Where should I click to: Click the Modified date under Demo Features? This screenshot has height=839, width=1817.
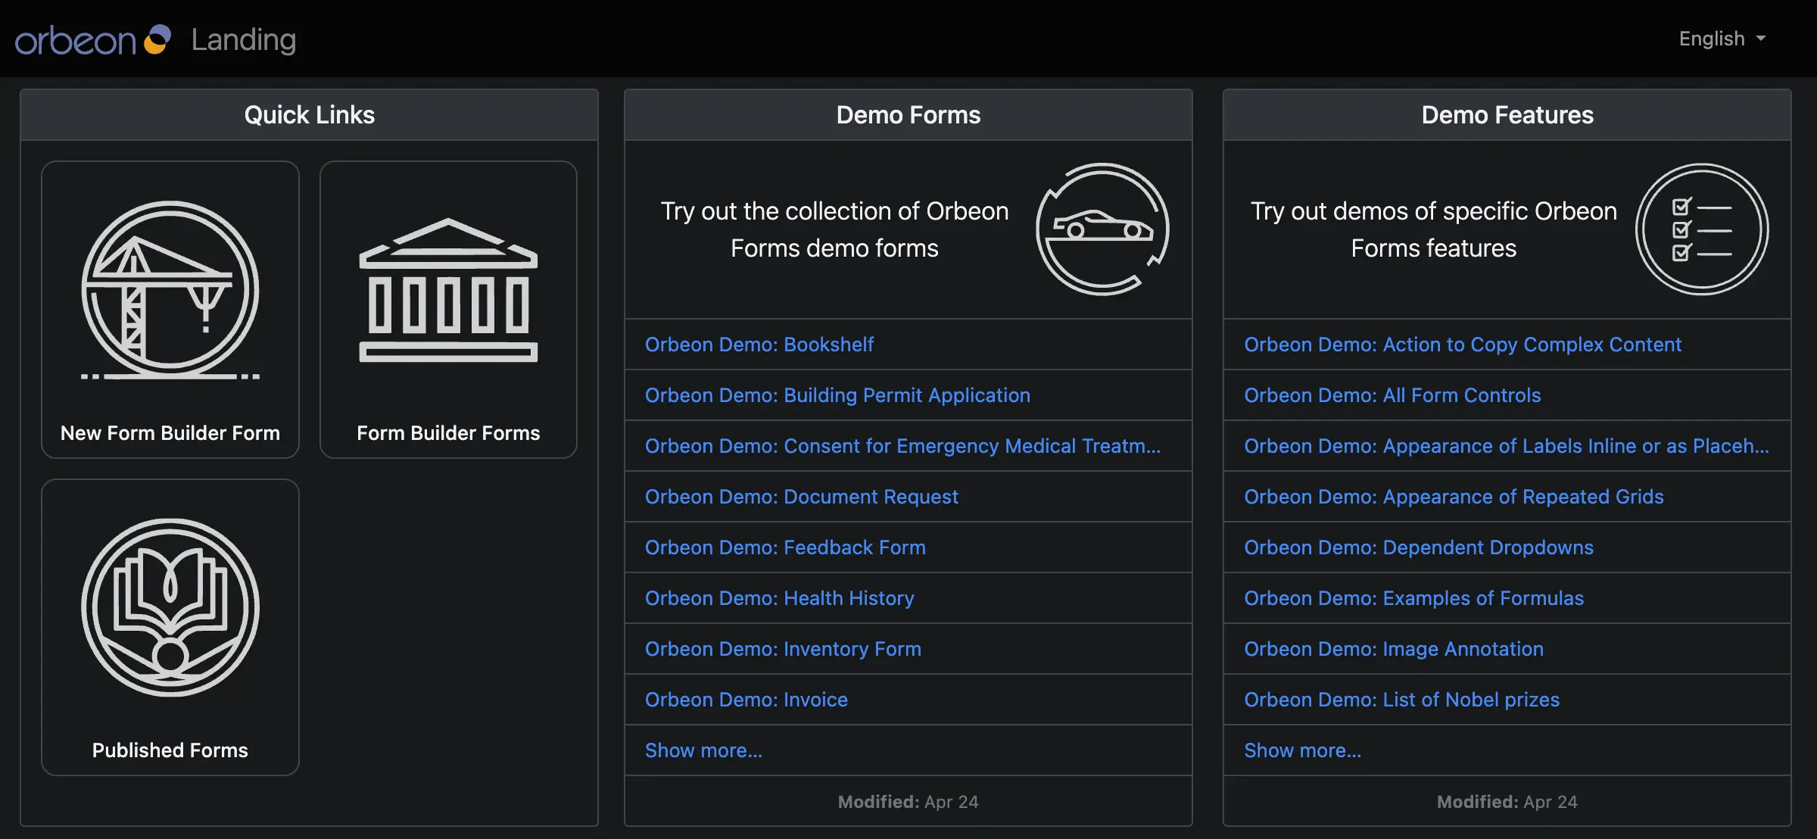coord(1507,802)
